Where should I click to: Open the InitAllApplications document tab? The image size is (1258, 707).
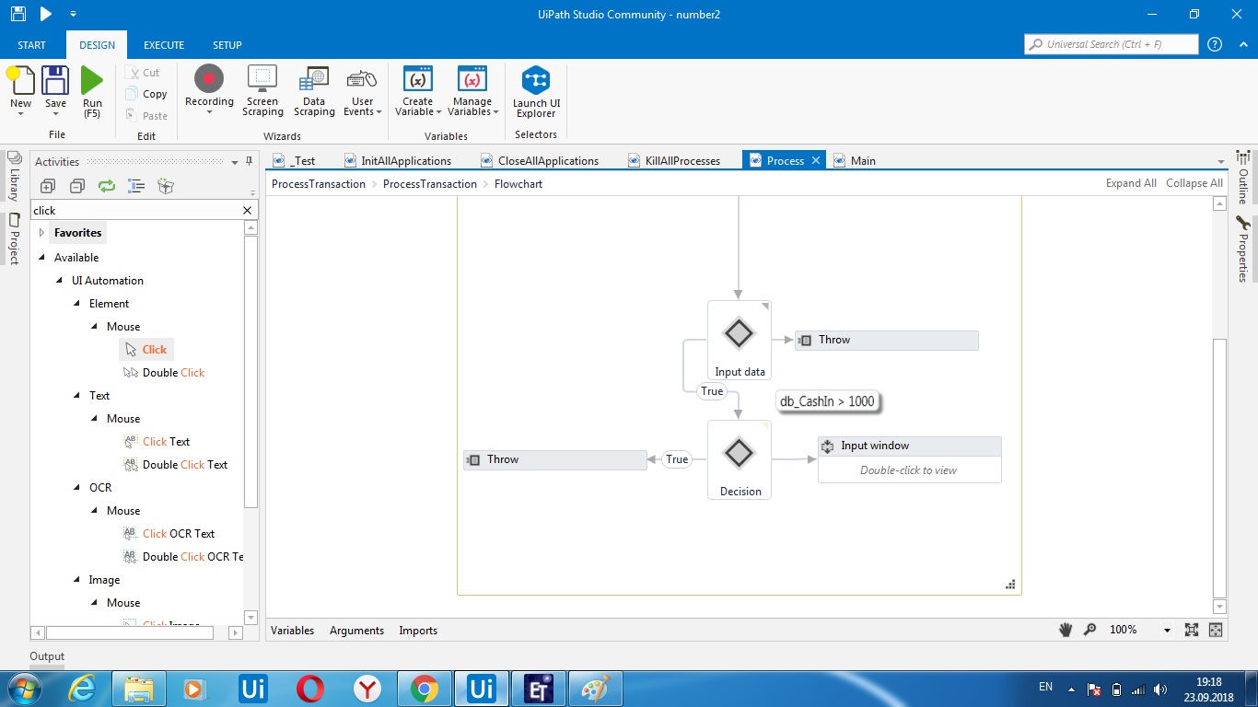pyautogui.click(x=398, y=160)
